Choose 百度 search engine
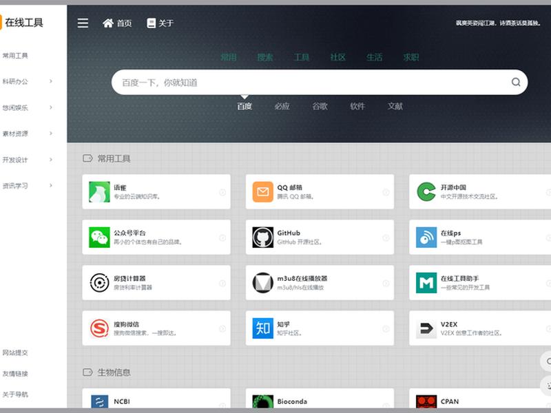The width and height of the screenshot is (551, 413). coord(245,106)
